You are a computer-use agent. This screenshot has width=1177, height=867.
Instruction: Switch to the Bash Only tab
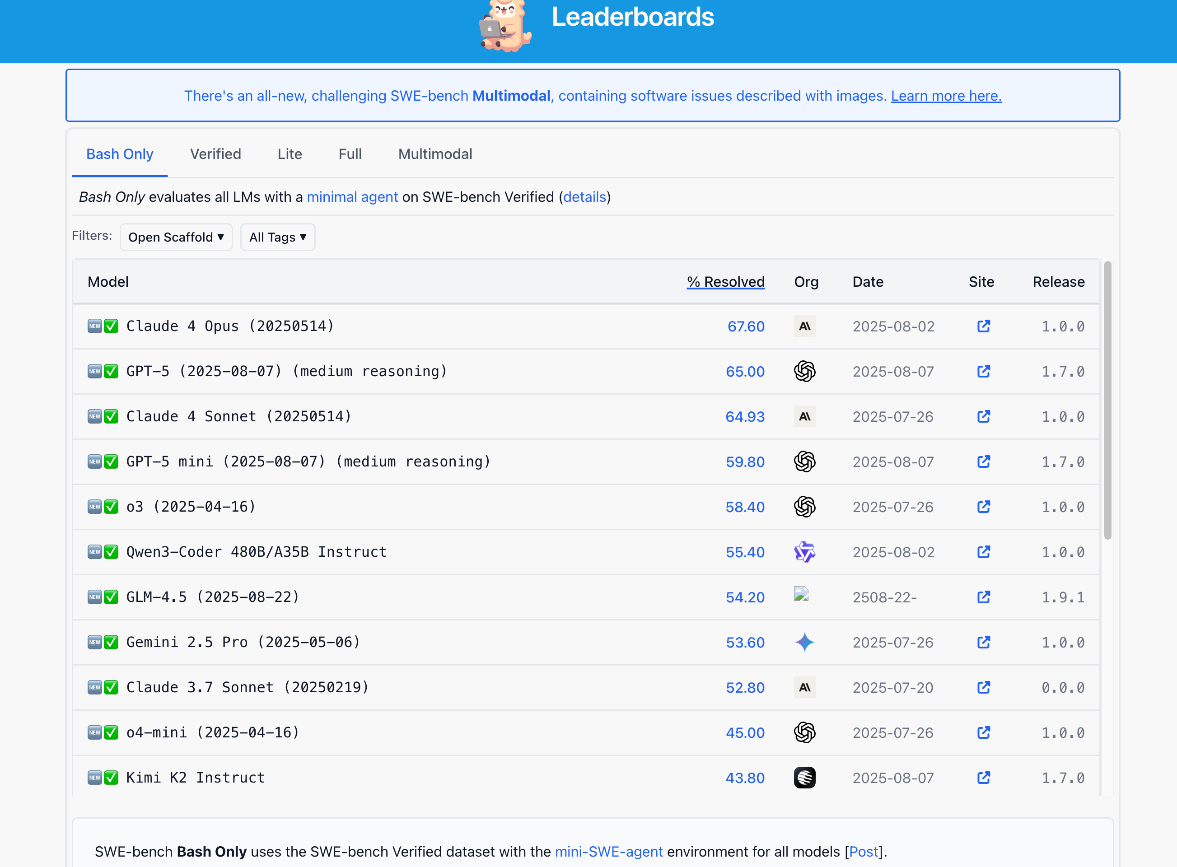[120, 154]
